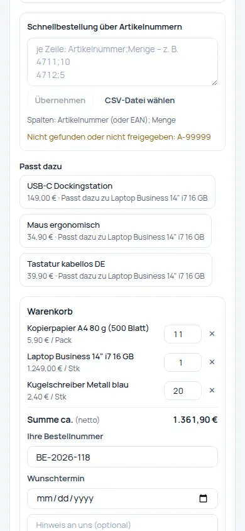The width and height of the screenshot is (245, 531).
Task: Choose a CSV file via CSV-Datei wählen
Action: [140, 101]
